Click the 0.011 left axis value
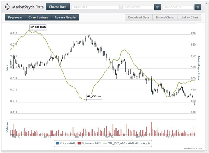 [x=14, y=112]
